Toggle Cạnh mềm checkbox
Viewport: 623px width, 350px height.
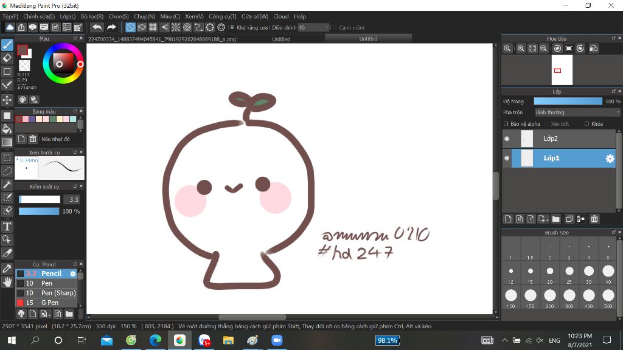click(x=335, y=27)
